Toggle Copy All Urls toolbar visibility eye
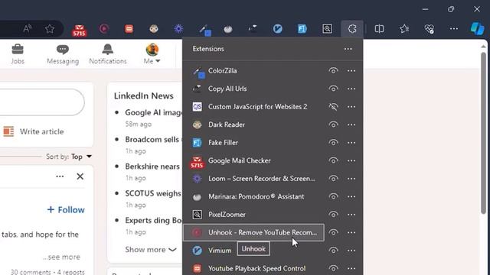490x275 pixels. (x=333, y=89)
